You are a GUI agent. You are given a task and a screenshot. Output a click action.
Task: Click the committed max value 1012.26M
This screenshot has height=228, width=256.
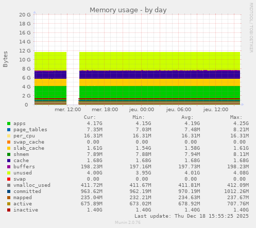(x=236, y=191)
